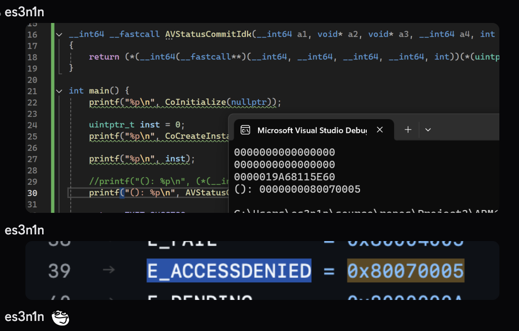Click the CoInitialize(nullptr) call on line 22

[220, 102]
